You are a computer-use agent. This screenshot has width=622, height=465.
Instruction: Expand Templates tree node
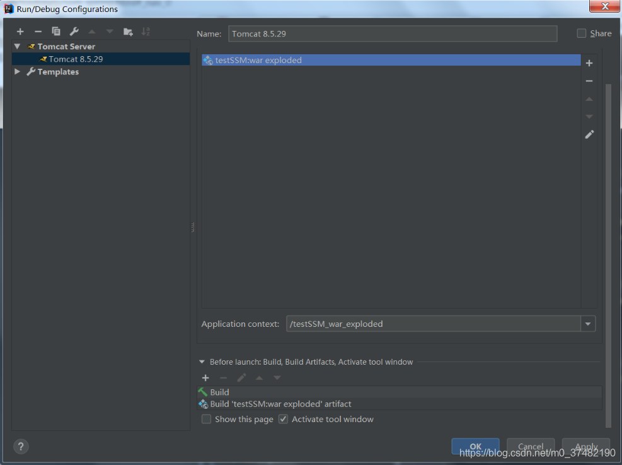tap(17, 72)
